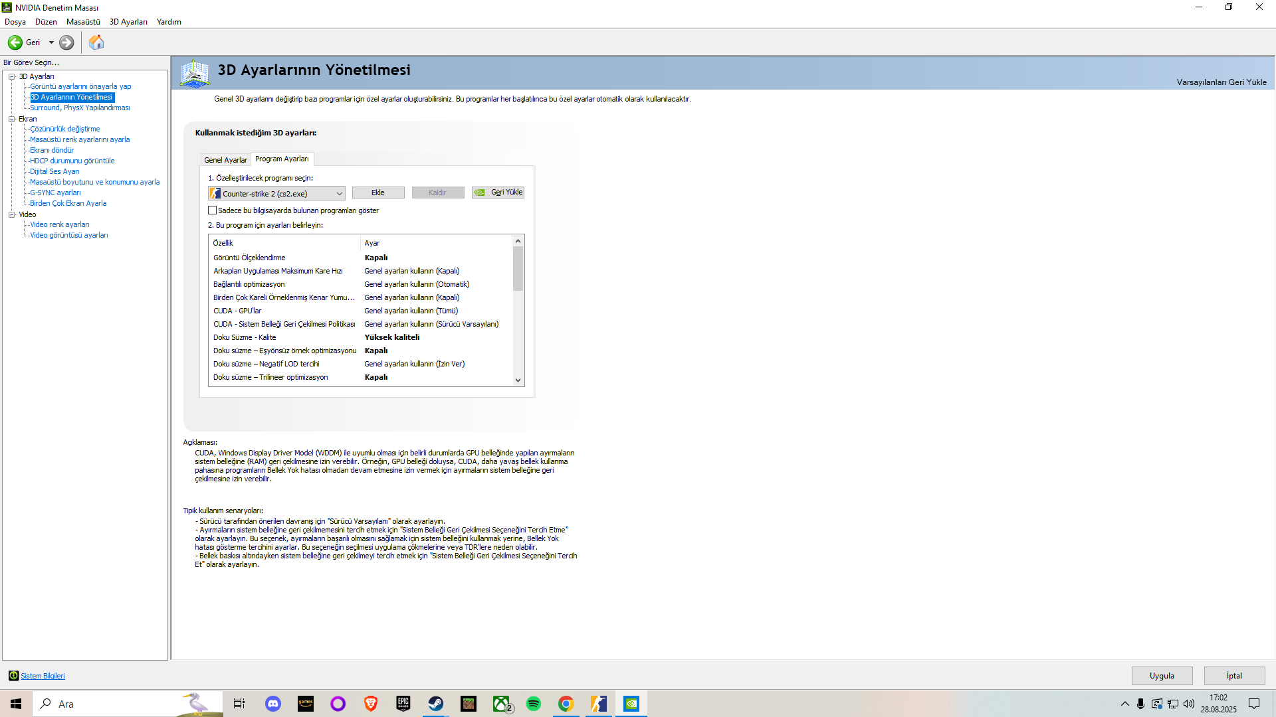This screenshot has height=717, width=1276.
Task: Go back with the green Geri arrow
Action: pyautogui.click(x=15, y=42)
